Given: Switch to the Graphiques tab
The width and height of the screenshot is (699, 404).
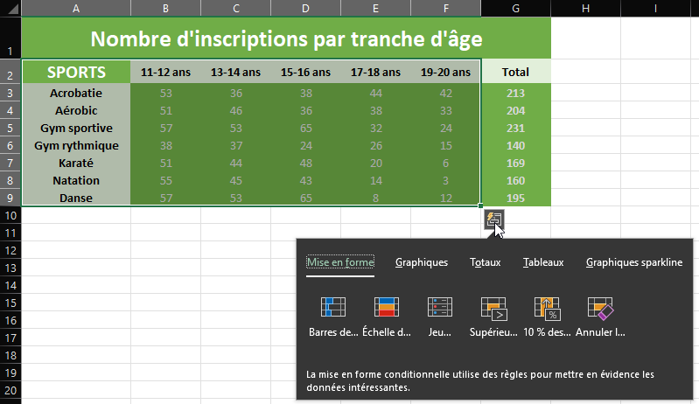Looking at the screenshot, I should pos(421,262).
